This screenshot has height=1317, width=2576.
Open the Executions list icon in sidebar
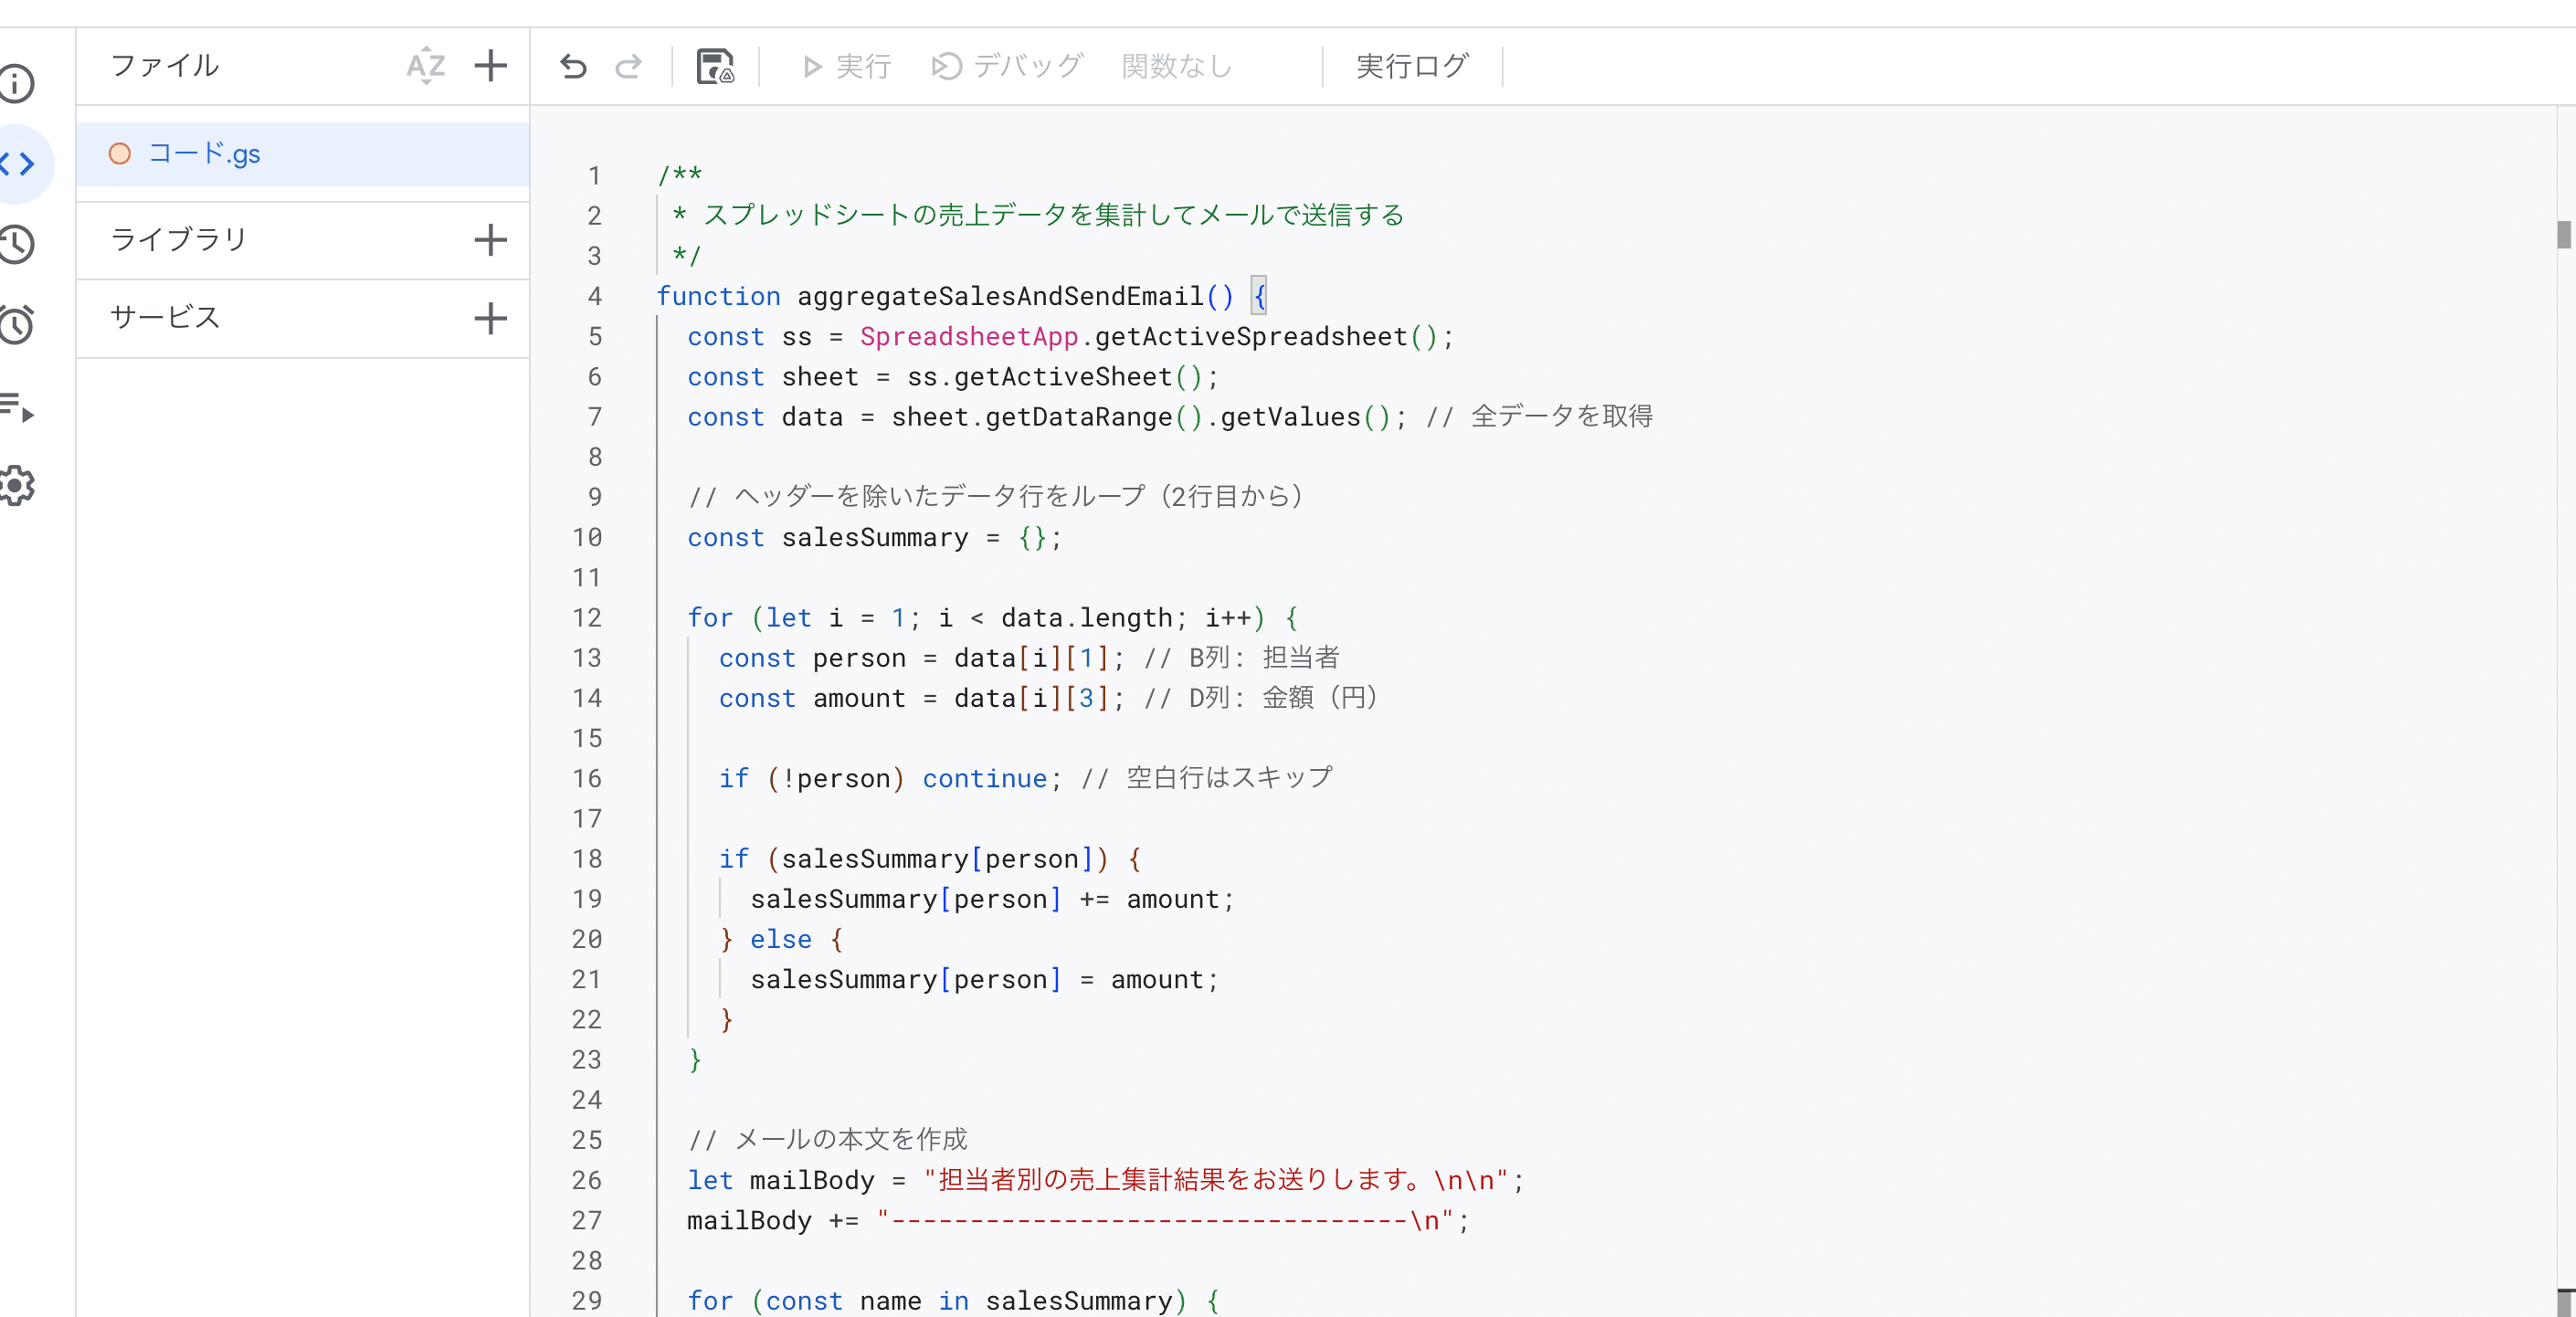17,406
